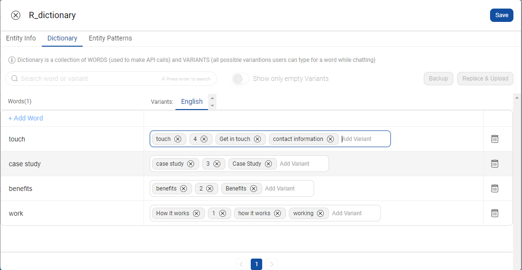Close the R_dictionary panel with the X icon
The image size is (522, 270).
[x=16, y=15]
